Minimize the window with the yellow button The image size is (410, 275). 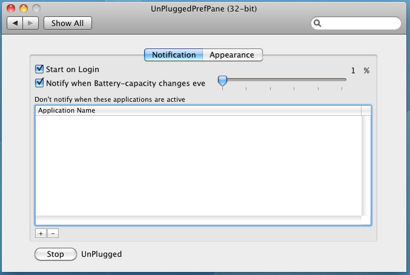click(x=24, y=8)
